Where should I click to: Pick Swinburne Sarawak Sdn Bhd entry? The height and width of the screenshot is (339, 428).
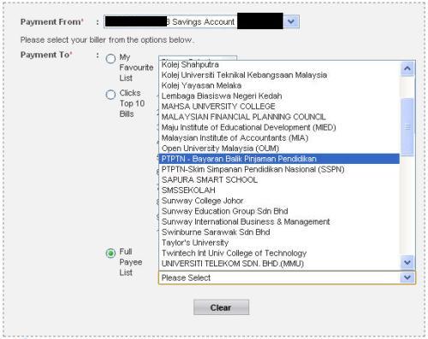(279, 232)
